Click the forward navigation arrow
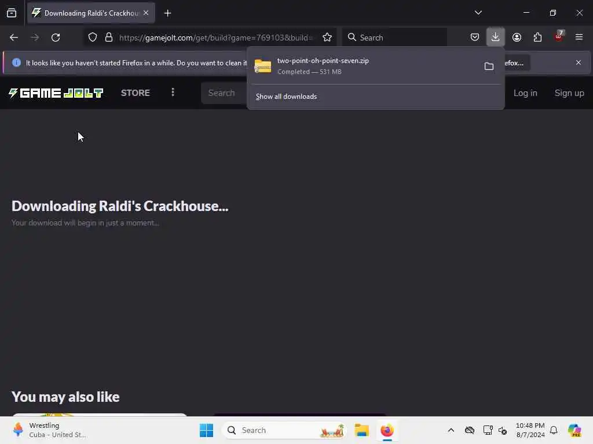 coord(35,38)
